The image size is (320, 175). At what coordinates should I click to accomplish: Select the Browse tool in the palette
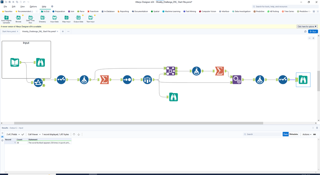(18, 19)
